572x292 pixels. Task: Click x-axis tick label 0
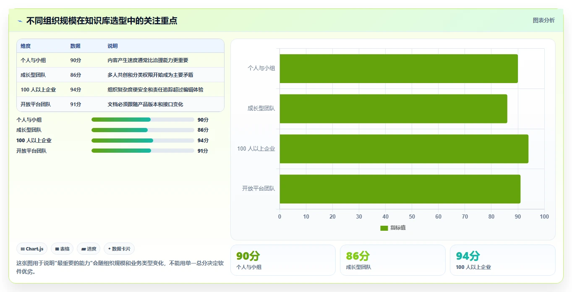tap(280, 217)
